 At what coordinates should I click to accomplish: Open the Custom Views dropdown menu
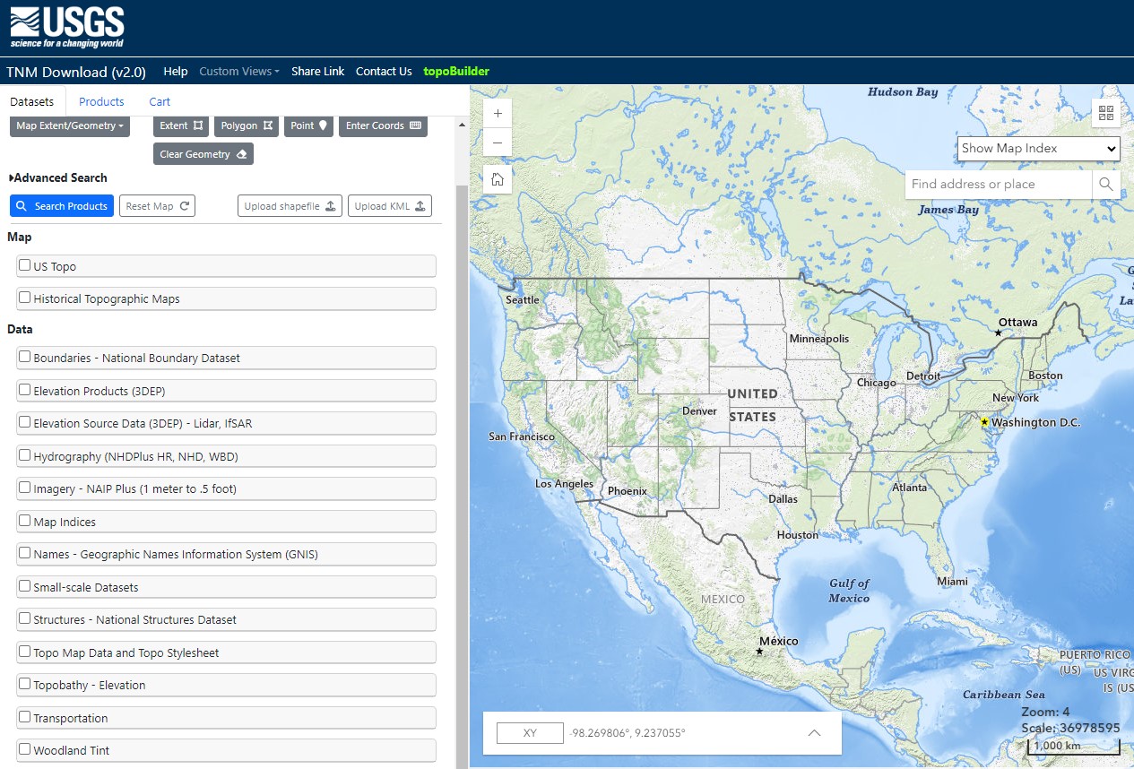pos(239,71)
